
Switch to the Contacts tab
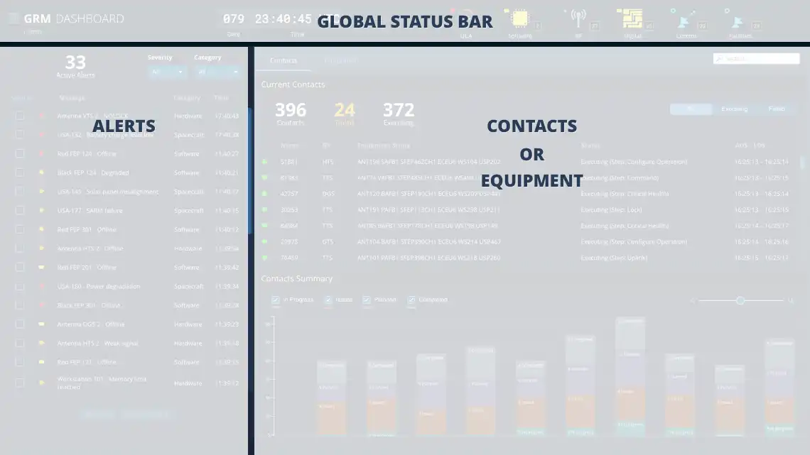[283, 60]
